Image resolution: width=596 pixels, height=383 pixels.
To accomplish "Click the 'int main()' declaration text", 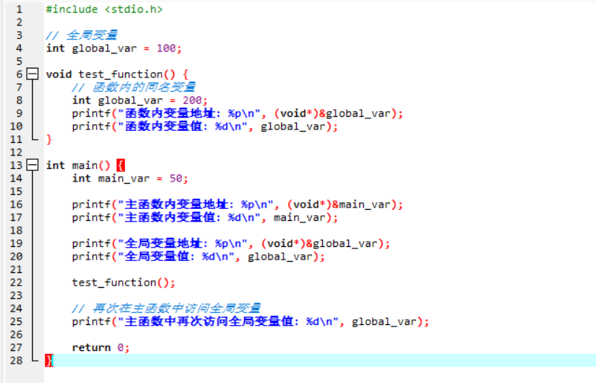I will point(78,165).
